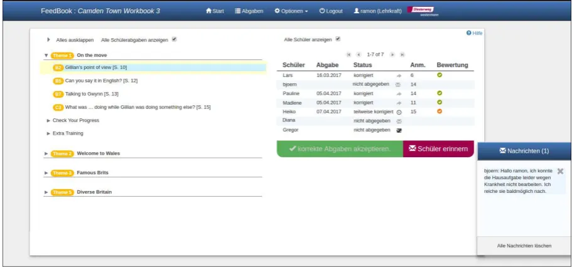Viewport: 572px width, 268px height.
Task: Click FeedBook Camden Town Workbook 3 title
Action: pos(100,11)
